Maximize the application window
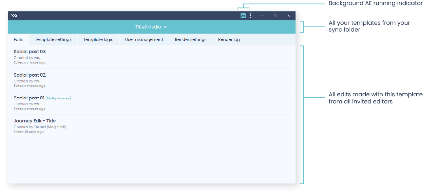The width and height of the screenshot is (436, 196). coord(276,16)
